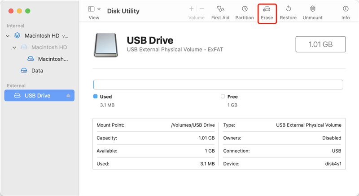Open the View sidebar dropdown
This screenshot has width=359, height=196.
tap(94, 9)
